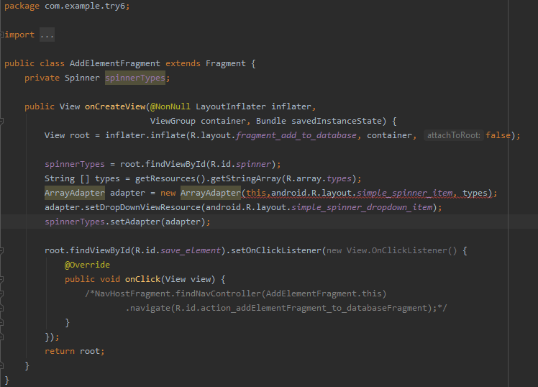This screenshot has width=538, height=387.
Task: Click the save_element id reference
Action: 191,251
